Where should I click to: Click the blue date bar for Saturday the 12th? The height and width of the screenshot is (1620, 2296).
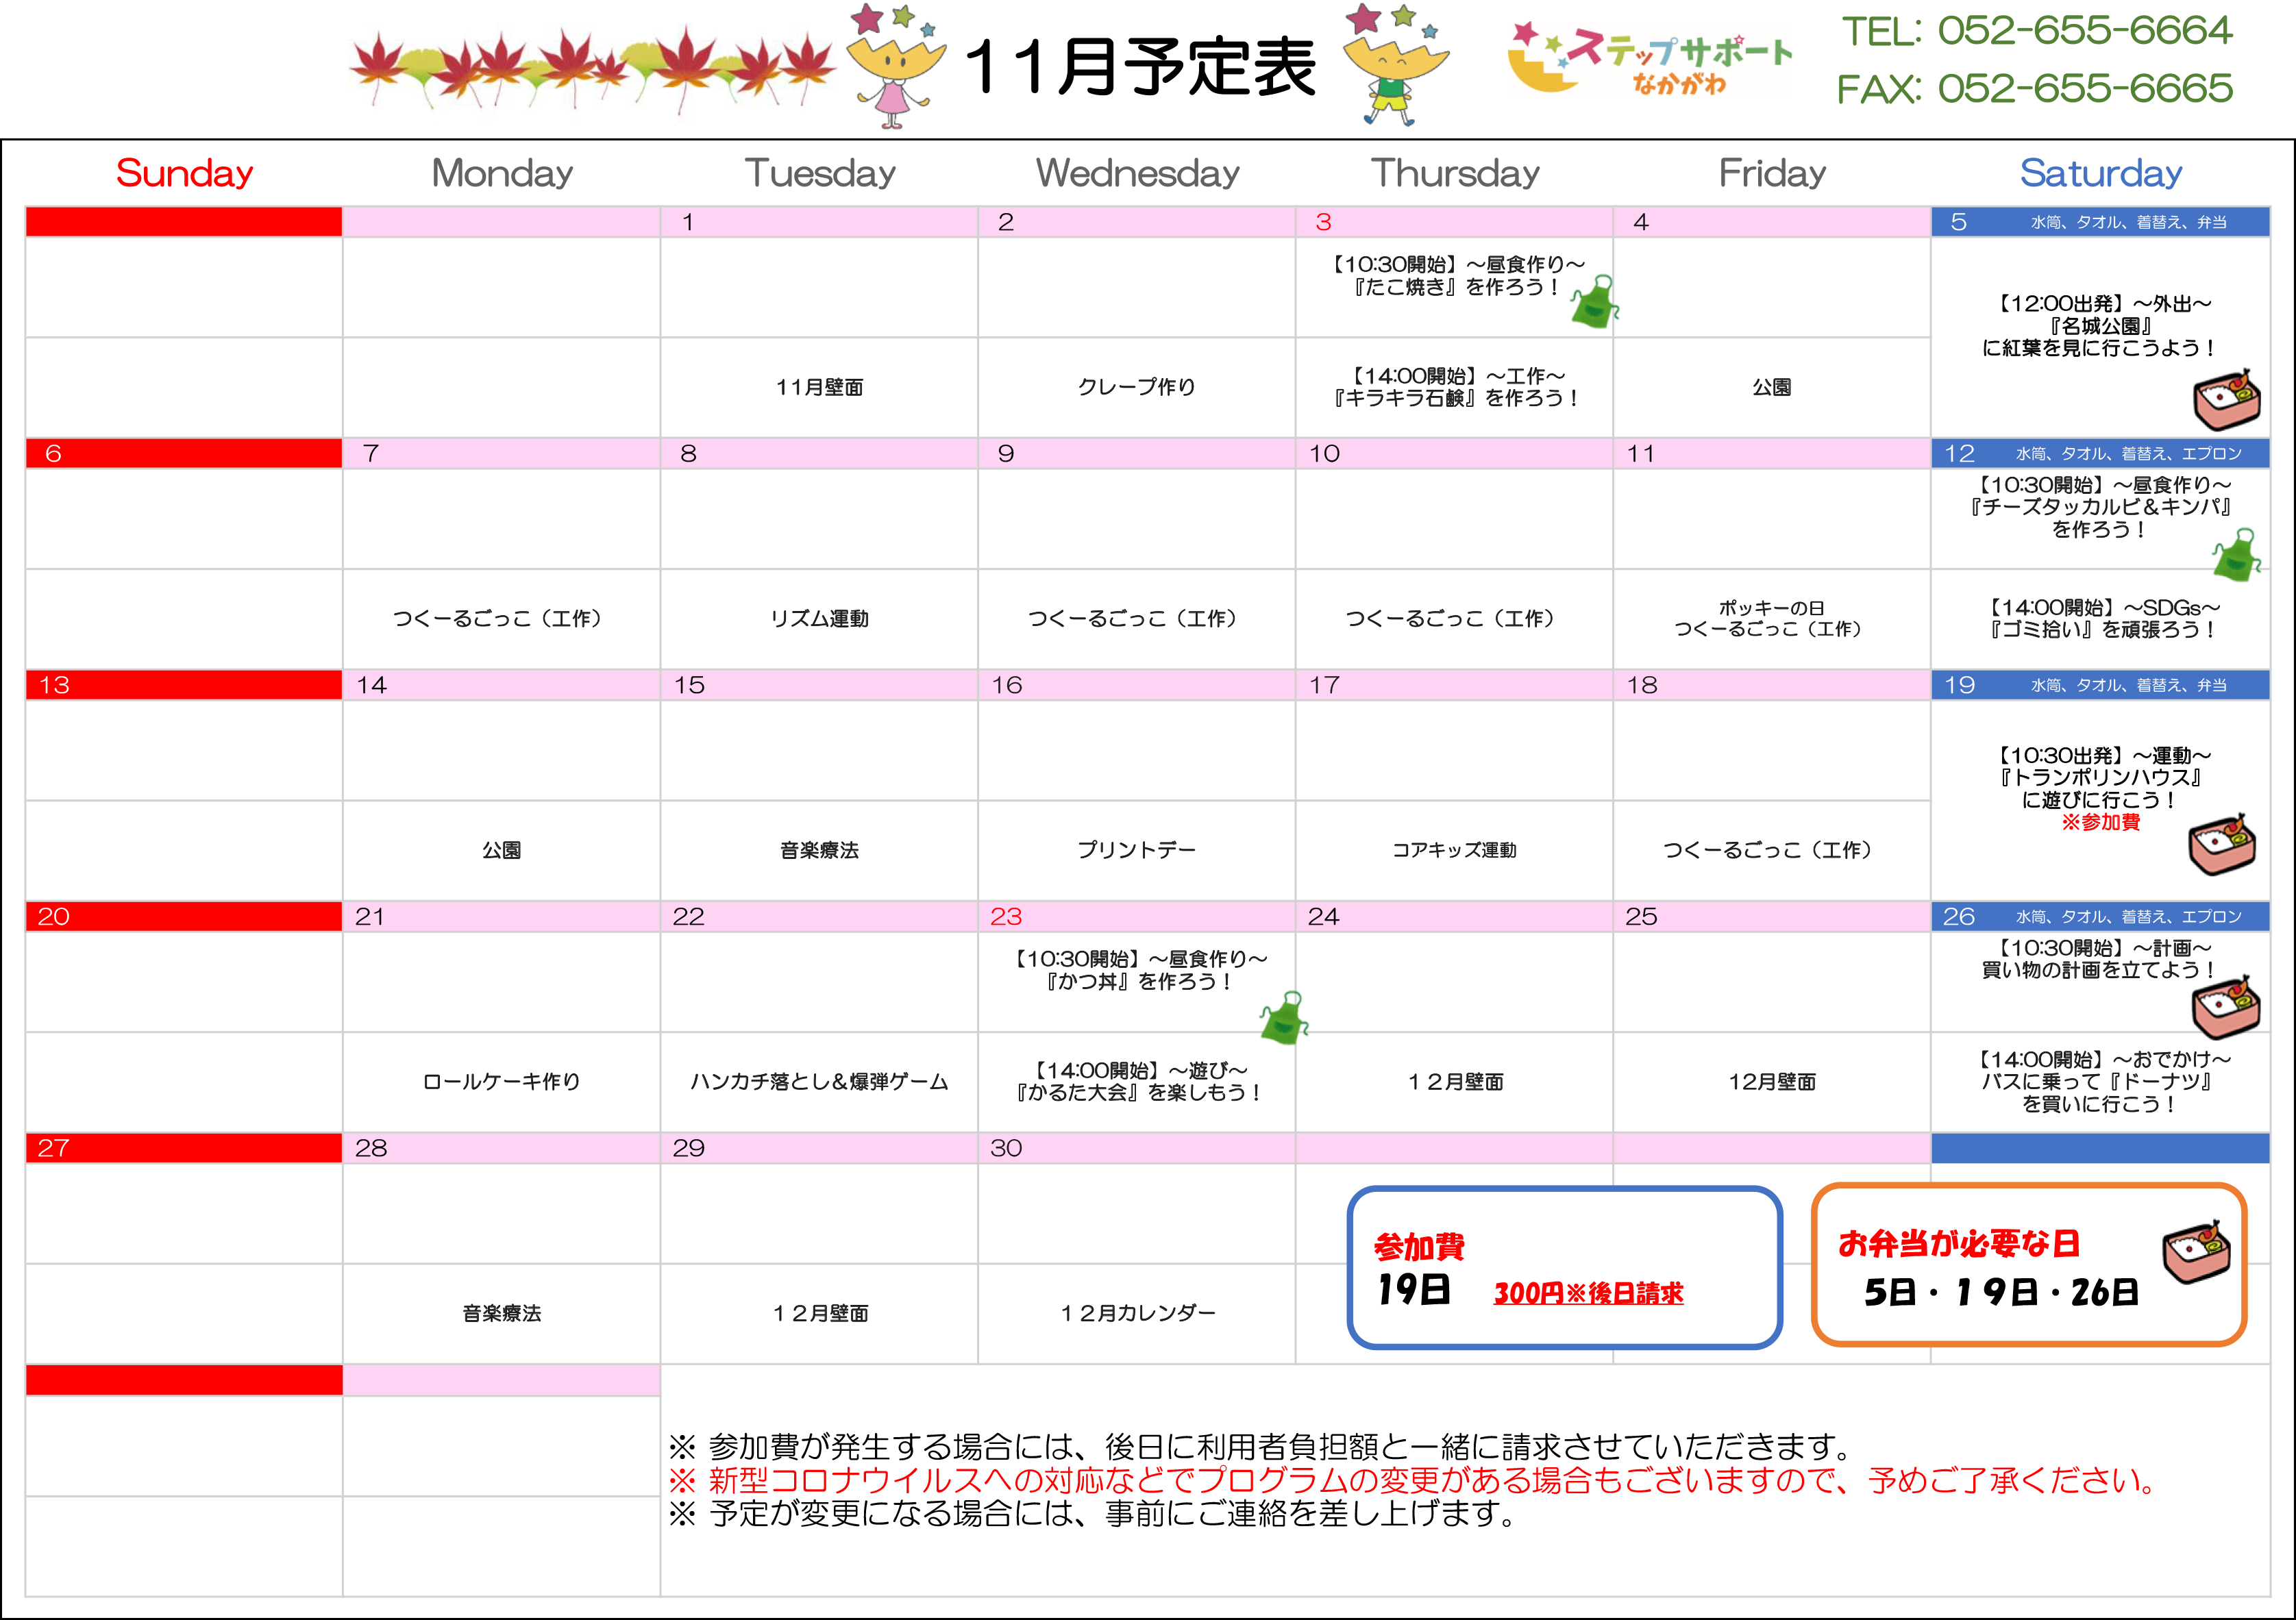2100,453
